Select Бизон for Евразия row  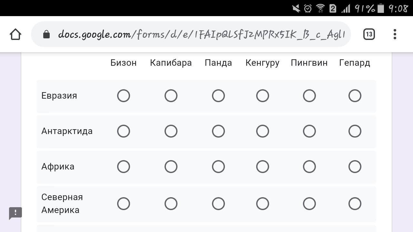124,96
